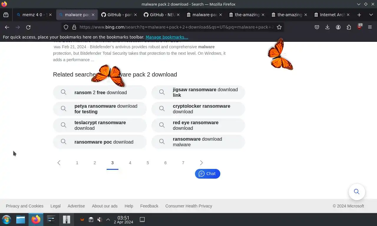Open Firefox downloads panel
The height and width of the screenshot is (226, 377).
[327, 27]
